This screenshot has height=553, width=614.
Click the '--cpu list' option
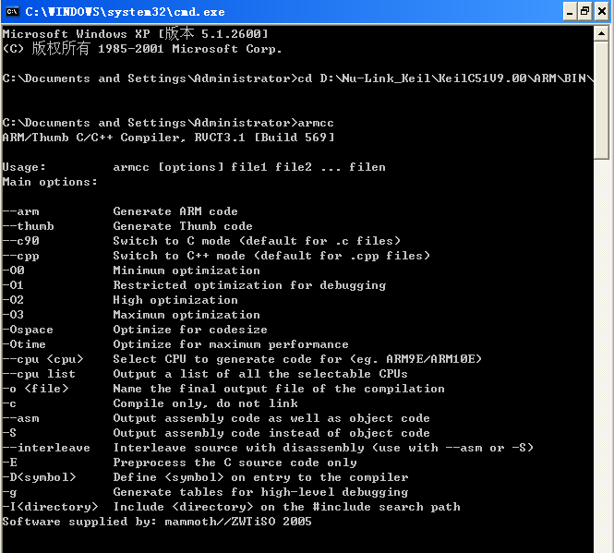39,375
